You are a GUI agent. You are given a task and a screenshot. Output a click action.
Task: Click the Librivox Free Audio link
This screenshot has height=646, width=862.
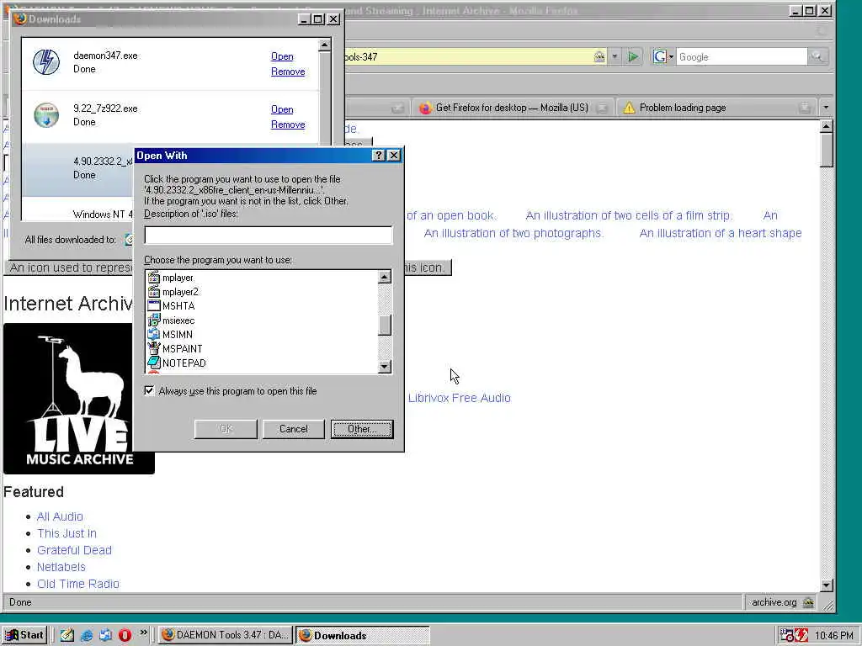coord(459,398)
